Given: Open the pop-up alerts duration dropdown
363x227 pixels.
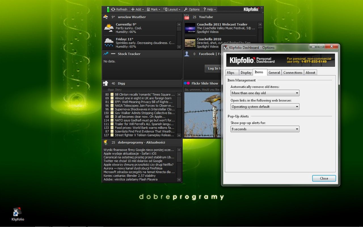Looking at the screenshot, I should (x=265, y=129).
